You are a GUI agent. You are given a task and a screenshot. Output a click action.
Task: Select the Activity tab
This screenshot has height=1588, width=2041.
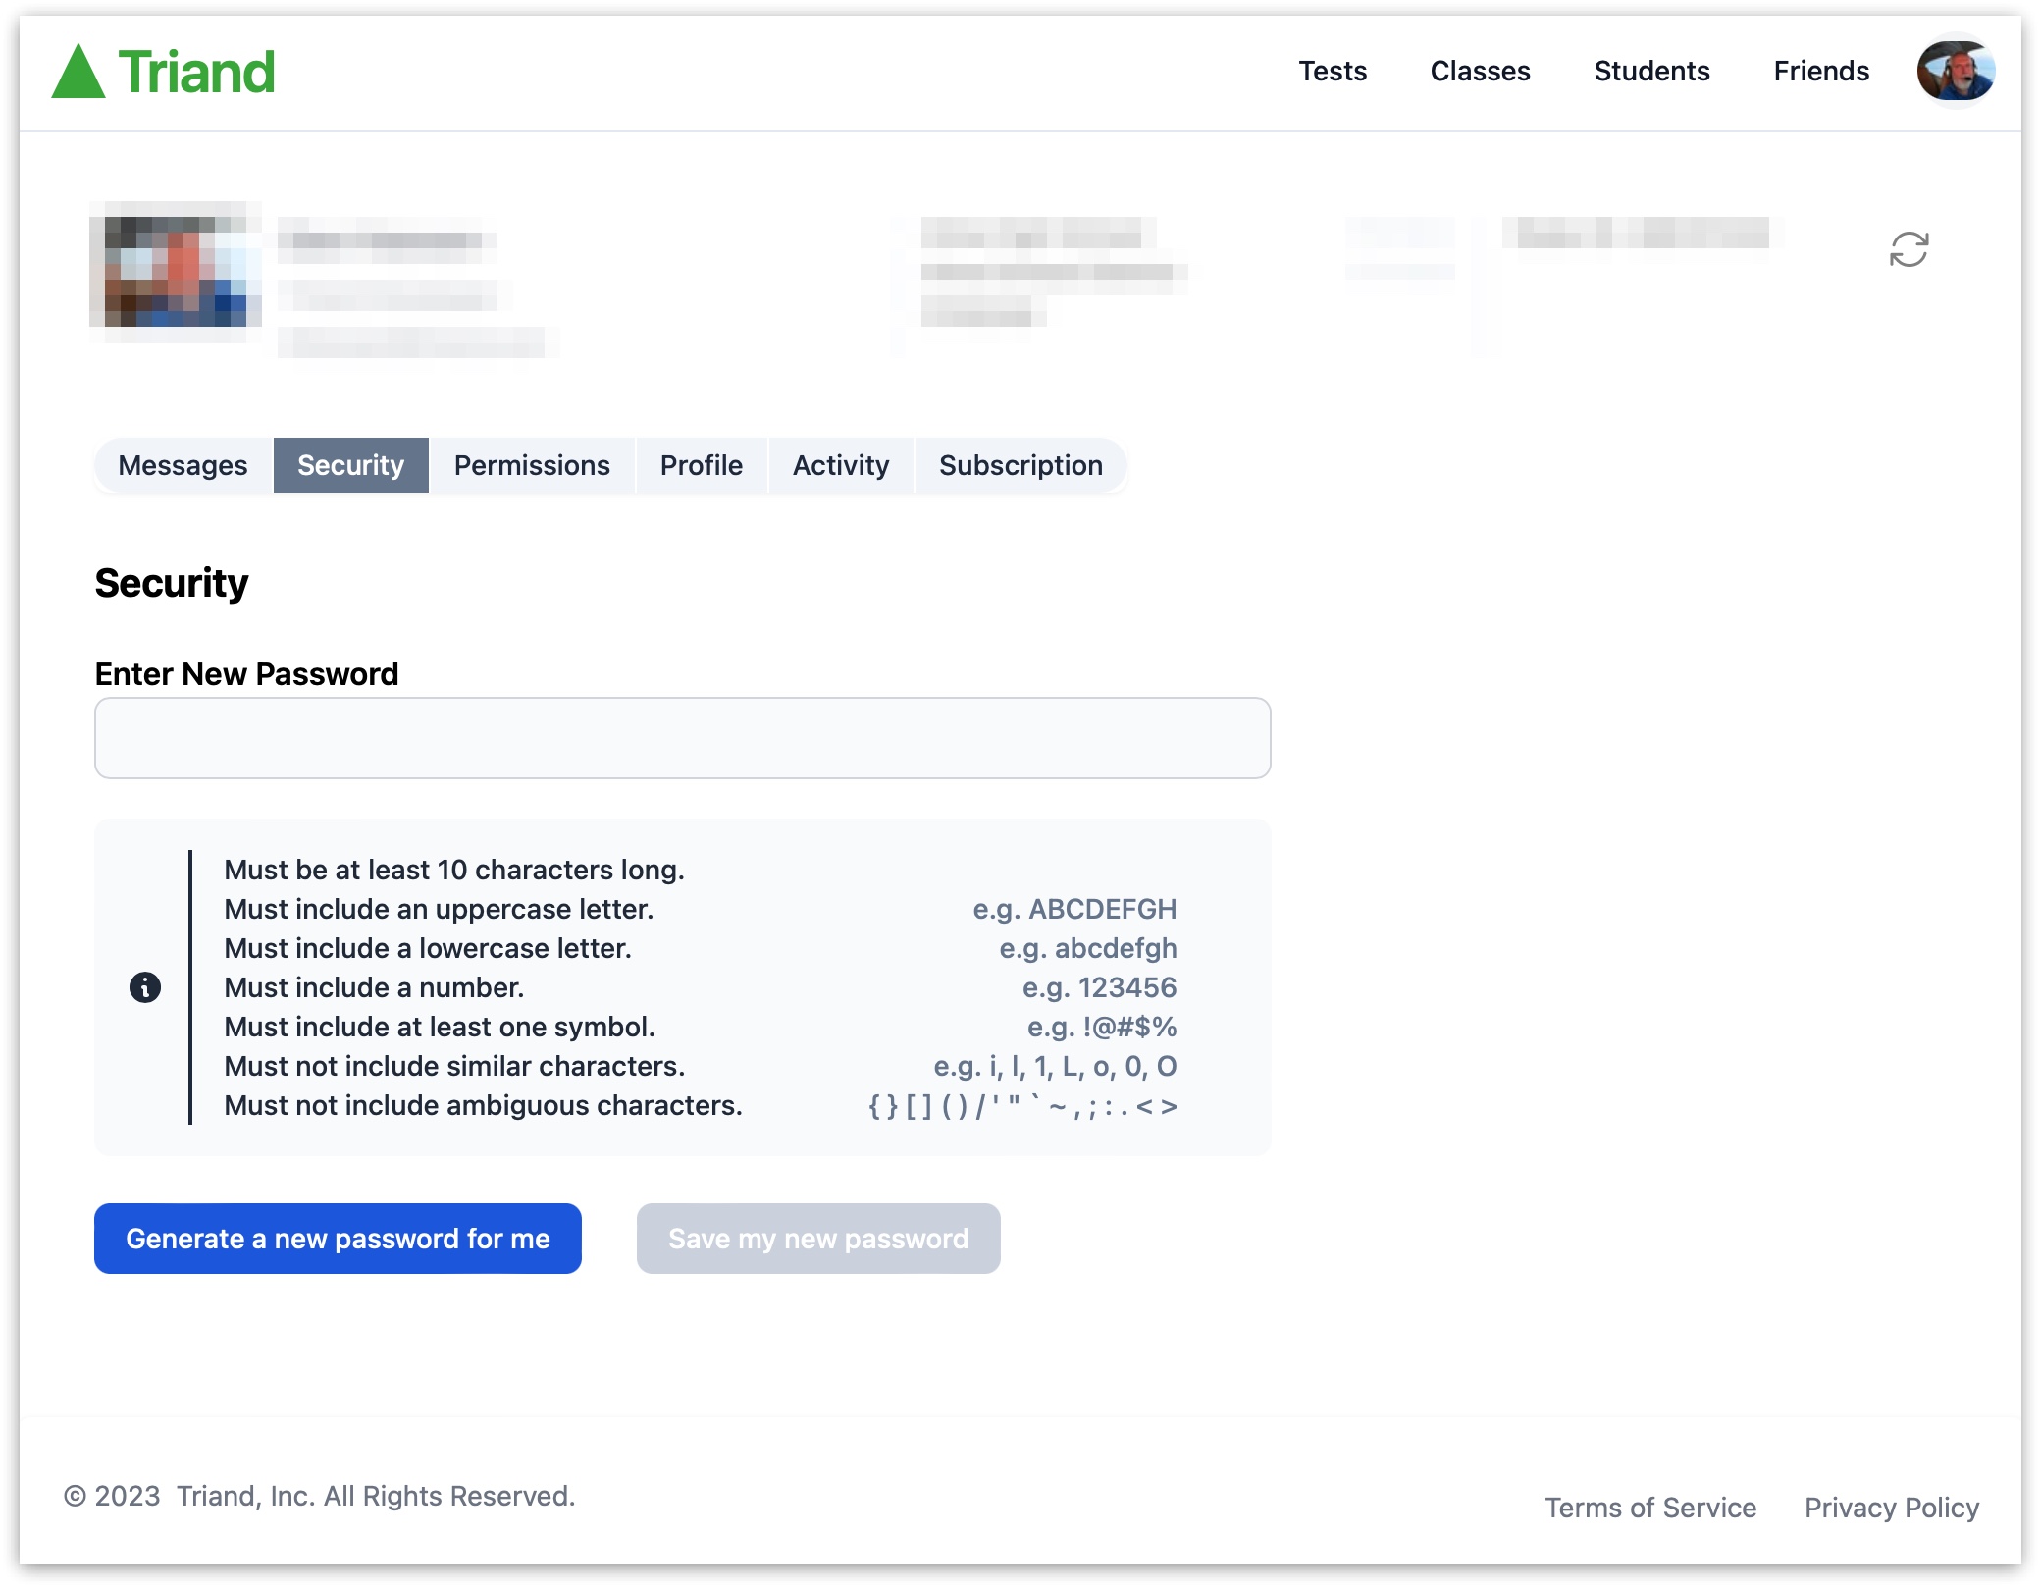(842, 464)
